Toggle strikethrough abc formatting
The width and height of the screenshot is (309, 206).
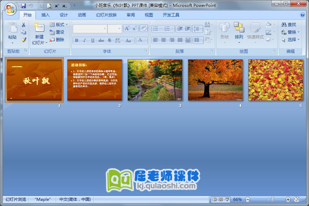pos(101,40)
